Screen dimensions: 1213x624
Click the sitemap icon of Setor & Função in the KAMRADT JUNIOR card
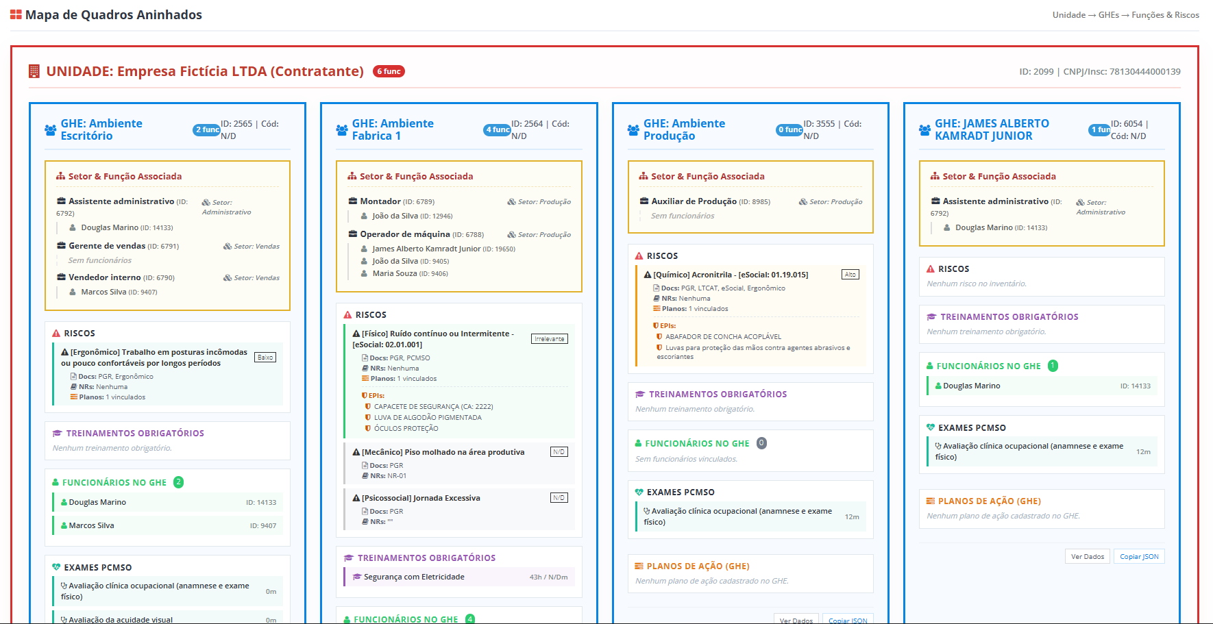[935, 176]
